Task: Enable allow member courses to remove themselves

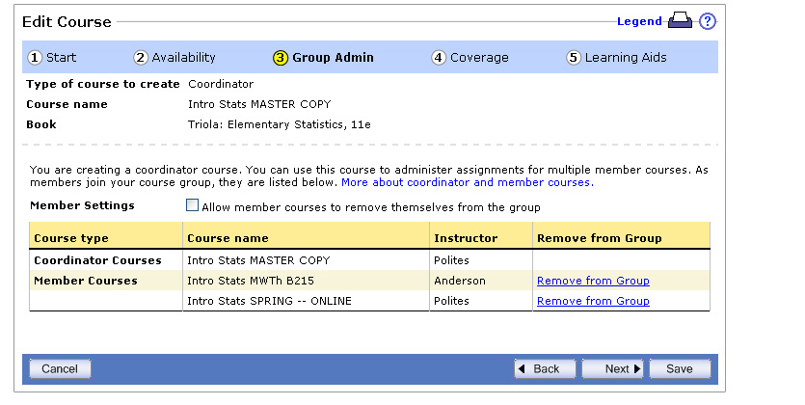Action: pos(192,205)
